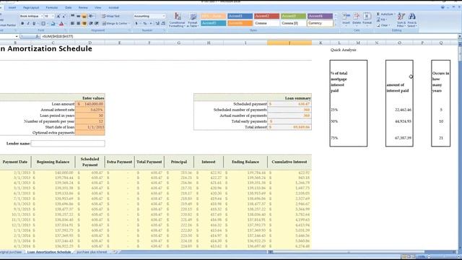Viewport: 462px width, 260px height.
Task: Center text horizontally
Action: click(x=79, y=23)
